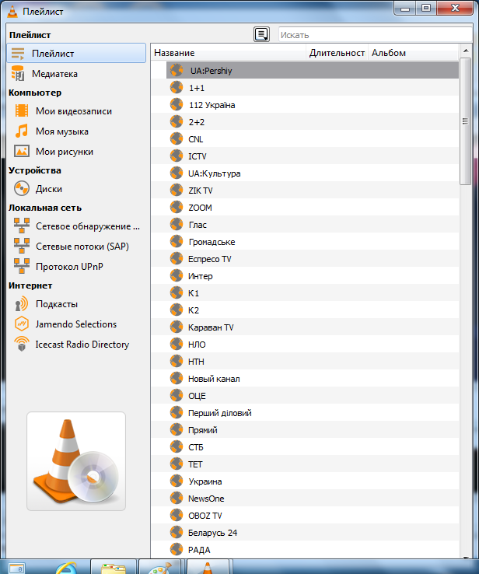Click the globe icon beside ICTV

pos(177,156)
